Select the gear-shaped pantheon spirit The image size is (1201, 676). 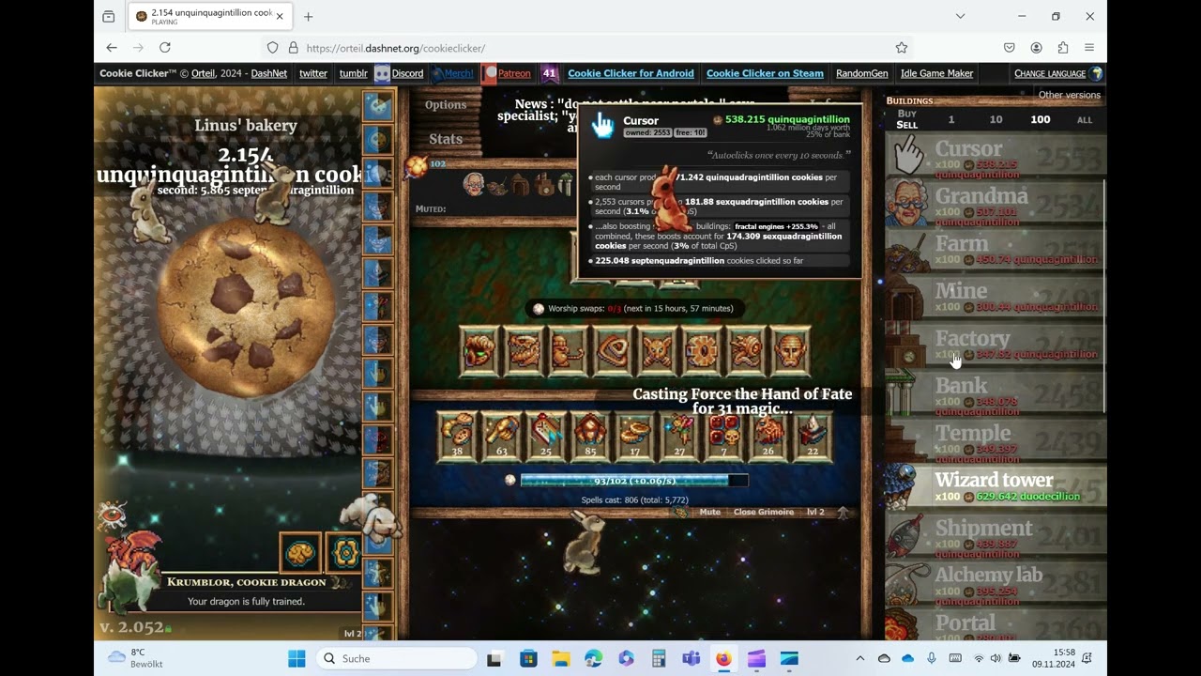[702, 352]
